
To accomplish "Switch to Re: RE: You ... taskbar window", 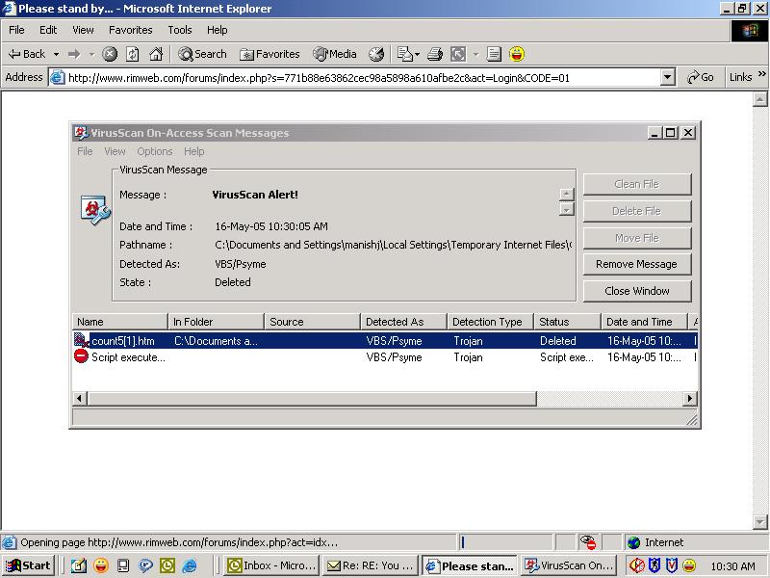I will point(372,565).
